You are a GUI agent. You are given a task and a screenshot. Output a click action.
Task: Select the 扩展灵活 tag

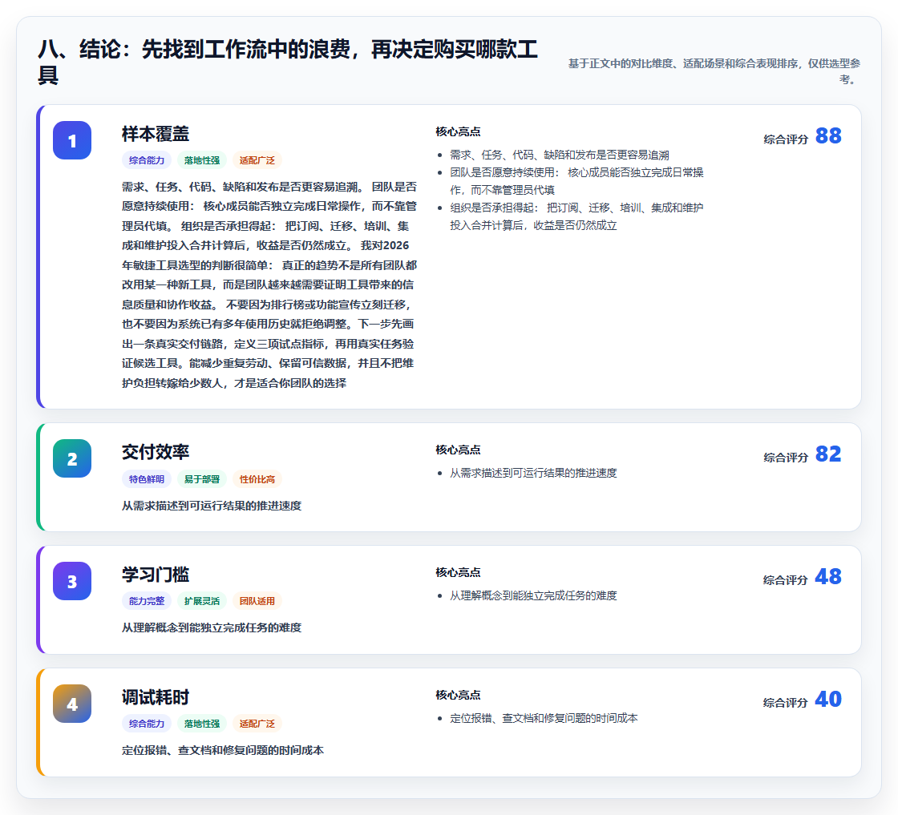click(x=201, y=601)
